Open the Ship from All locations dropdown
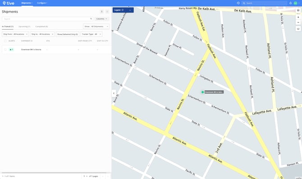Screen dimensions: 302x179 [15, 34]
